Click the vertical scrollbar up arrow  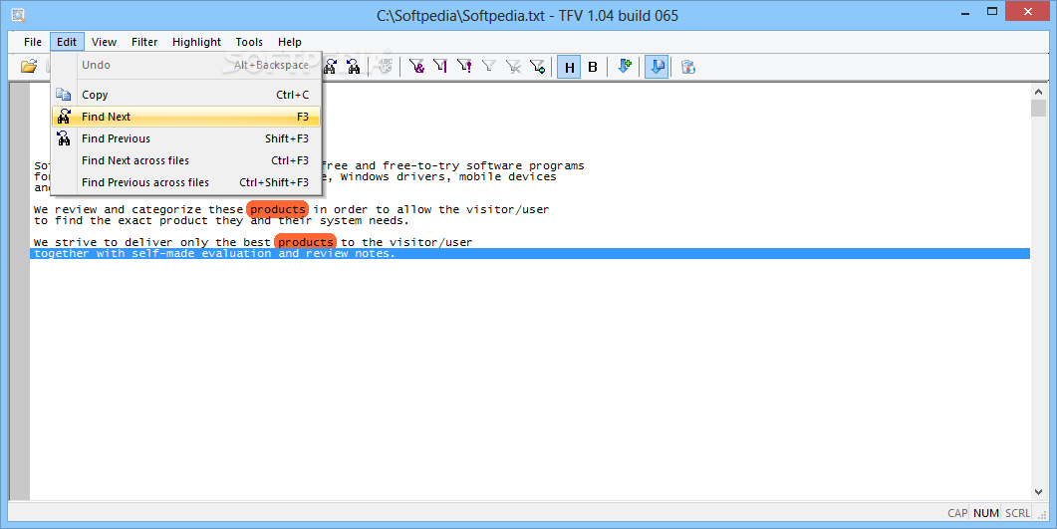click(x=1038, y=91)
